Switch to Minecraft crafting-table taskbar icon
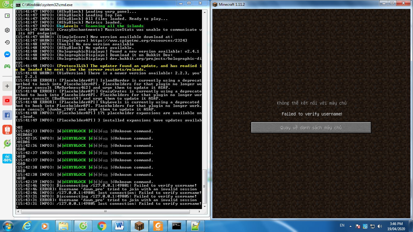Screen dimensions: 413x232 (x=139, y=226)
